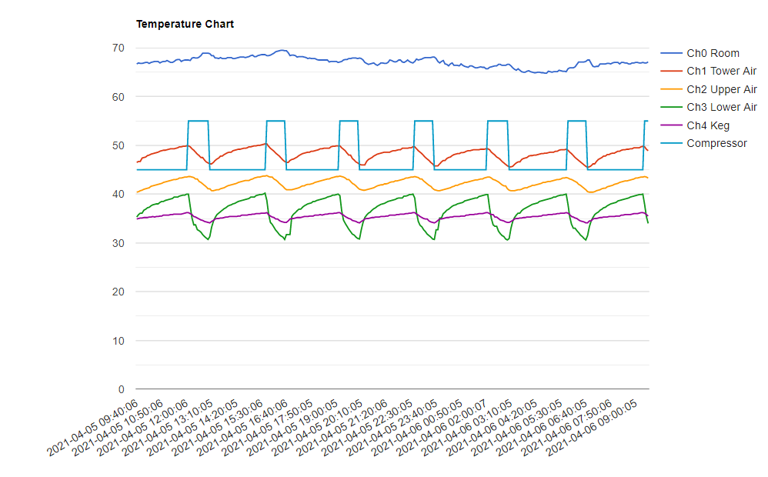Click the 2021-04-06 09:00:05 x-axis label

coord(593,428)
